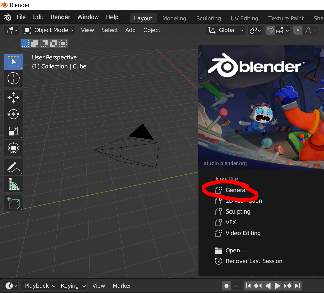Screen dimensions: 324x293
Task: Set selection mode to Intersect
Action: (63, 43)
